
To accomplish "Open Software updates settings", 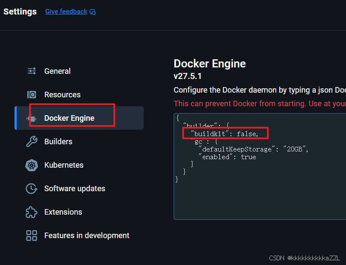I will [x=79, y=189].
